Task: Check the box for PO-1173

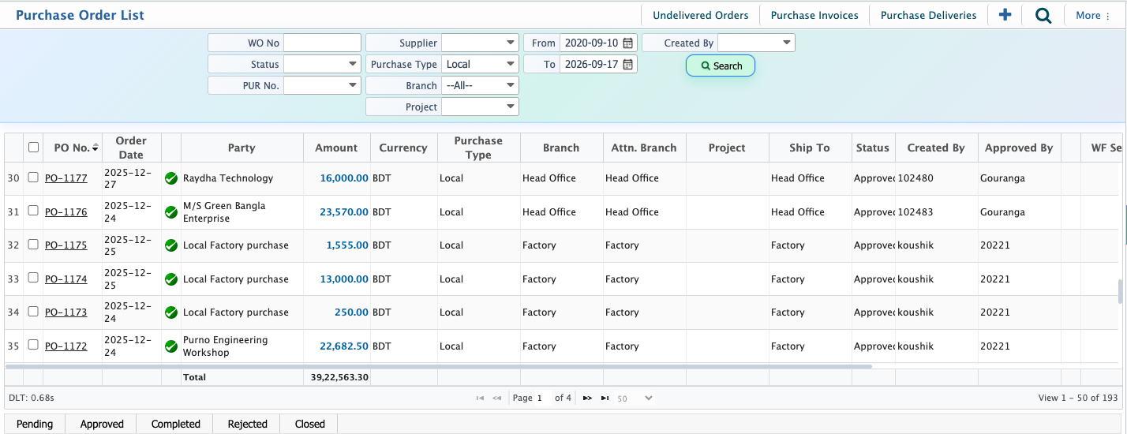Action: pos(33,312)
